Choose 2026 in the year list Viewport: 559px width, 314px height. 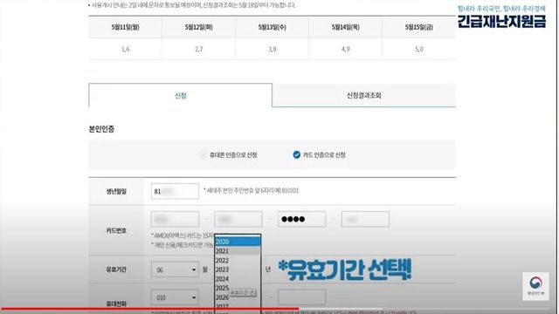(222, 297)
